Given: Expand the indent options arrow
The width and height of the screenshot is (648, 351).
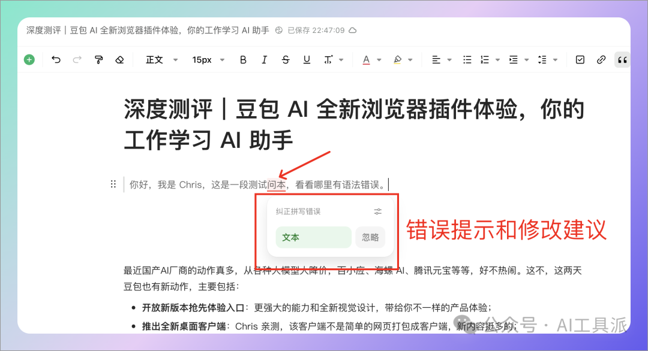Looking at the screenshot, I should (x=527, y=60).
